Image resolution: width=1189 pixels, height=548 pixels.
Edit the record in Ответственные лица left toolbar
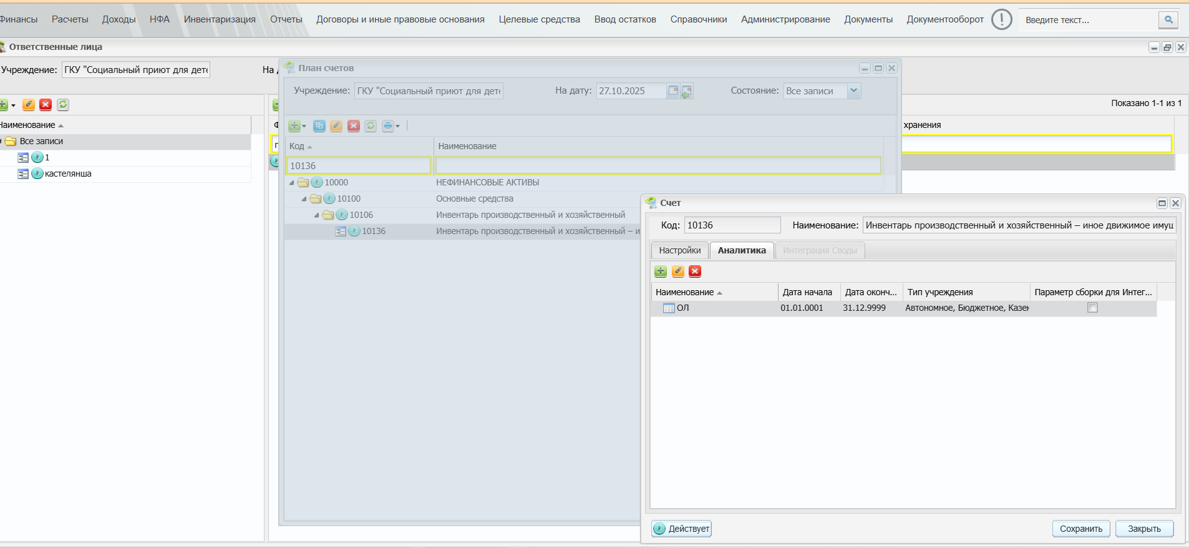tap(29, 105)
